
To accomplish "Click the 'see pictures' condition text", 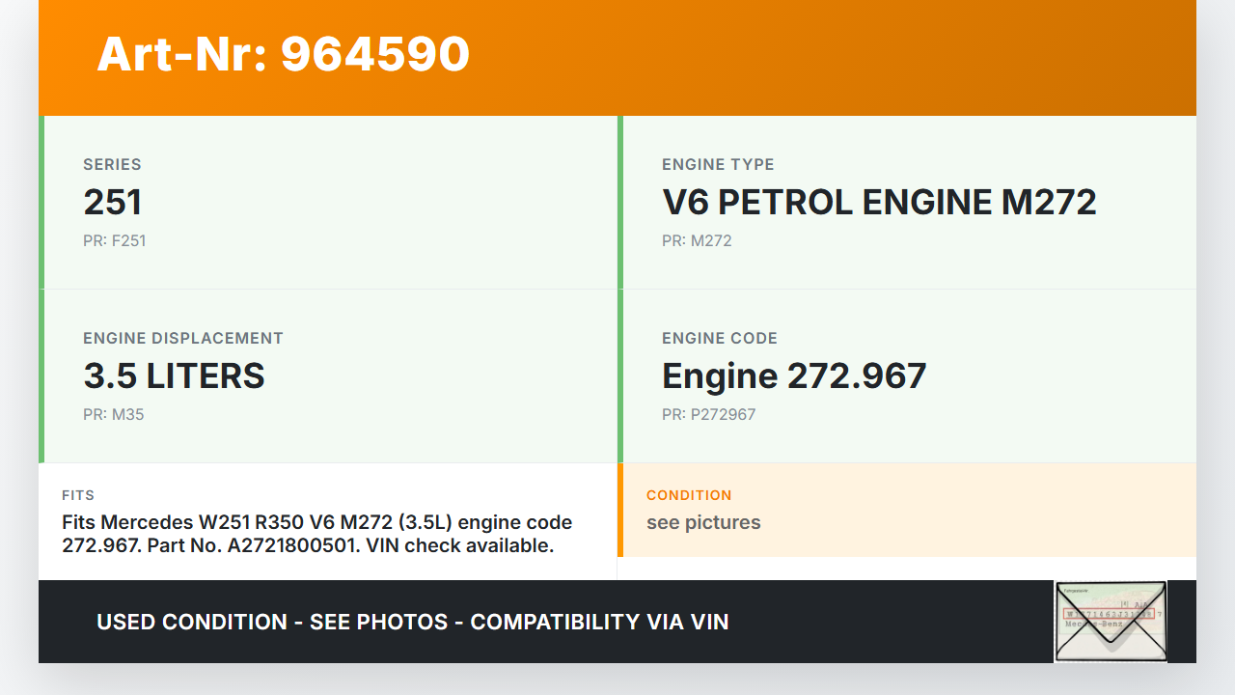I will 703,523.
